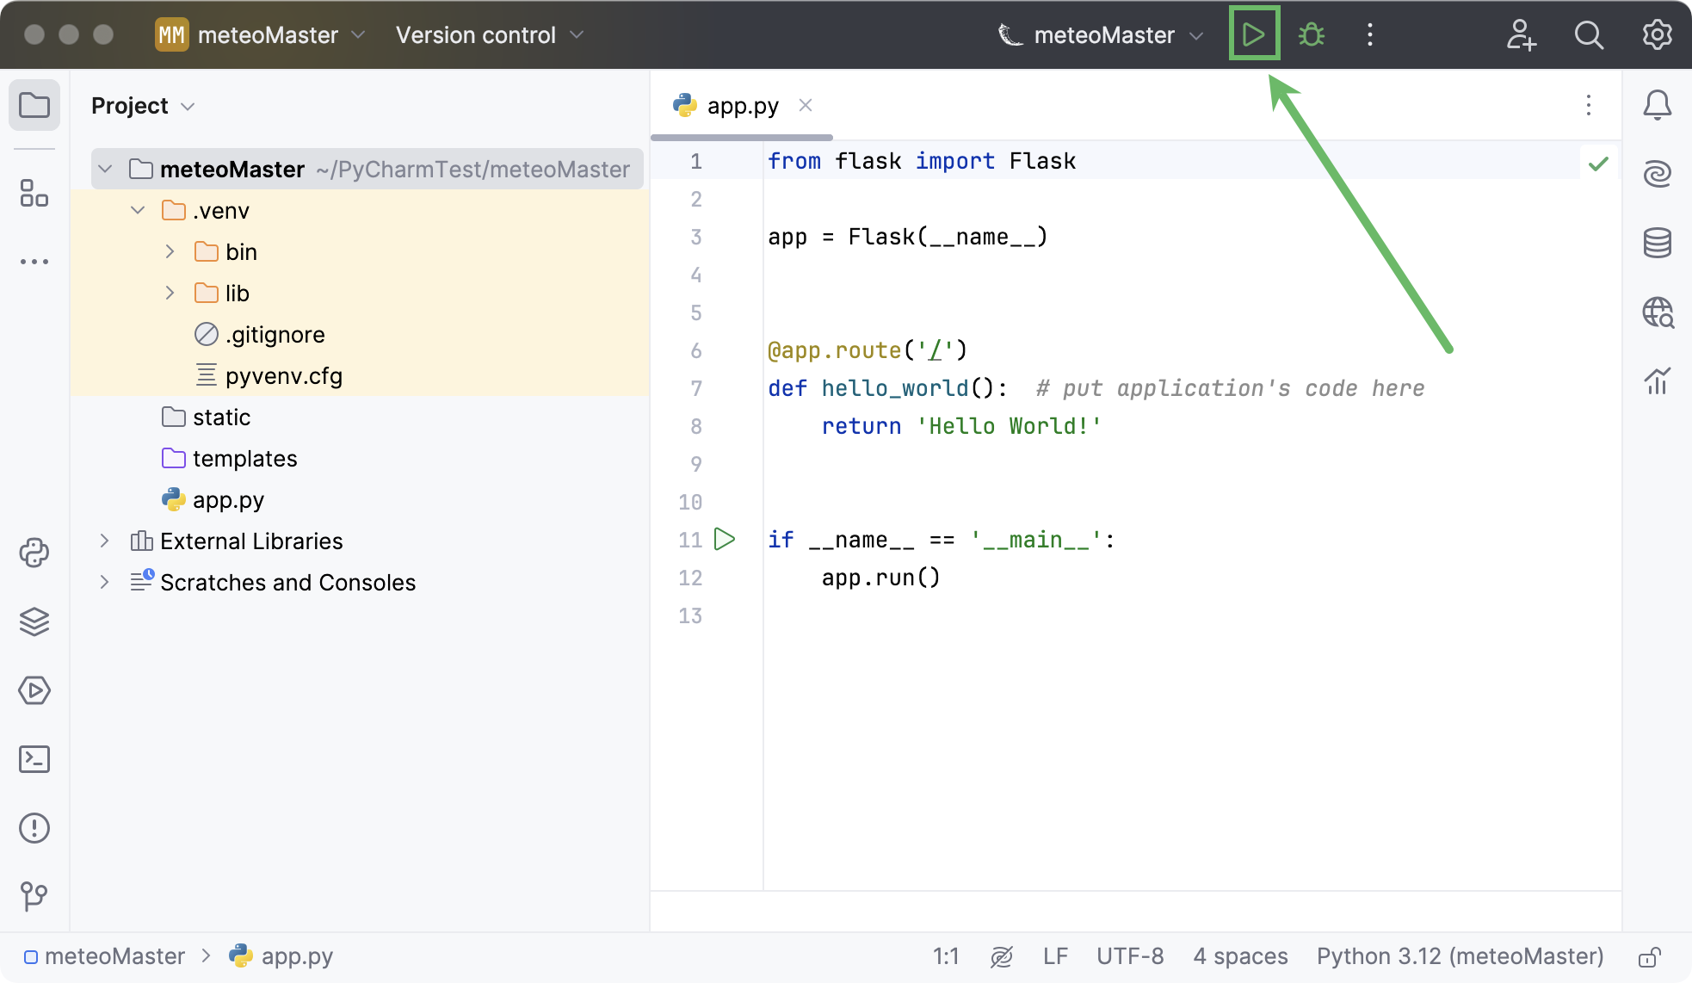
Task: Open Search Everywhere with the magnifier icon
Action: (1588, 35)
